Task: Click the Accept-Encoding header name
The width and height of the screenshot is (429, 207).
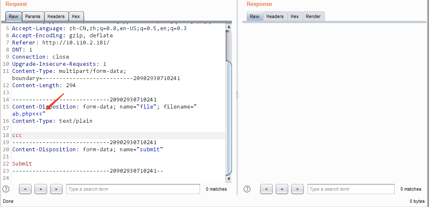Action: click(37, 36)
